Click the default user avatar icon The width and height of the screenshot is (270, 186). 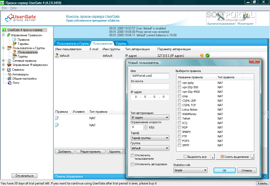pyautogui.click(x=57, y=55)
